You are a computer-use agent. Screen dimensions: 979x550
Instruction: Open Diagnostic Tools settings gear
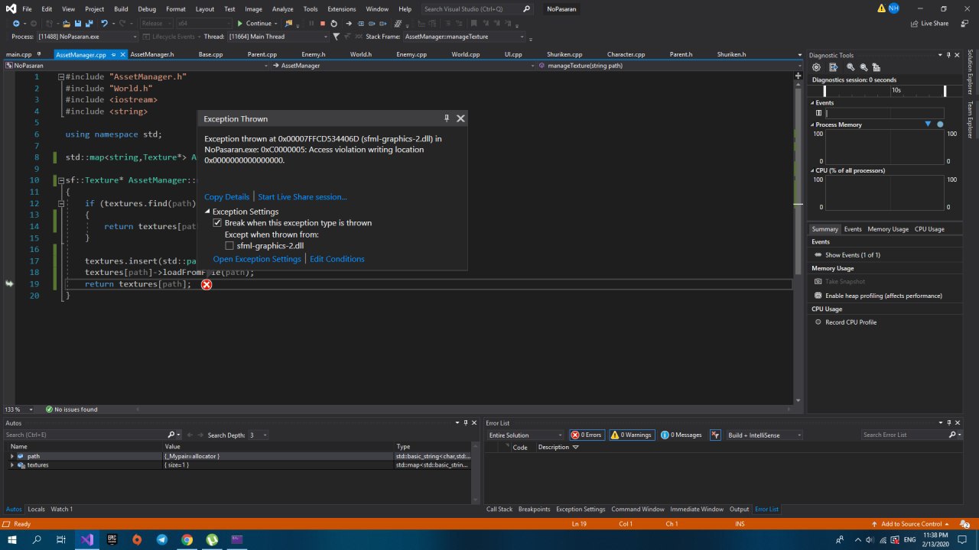816,67
